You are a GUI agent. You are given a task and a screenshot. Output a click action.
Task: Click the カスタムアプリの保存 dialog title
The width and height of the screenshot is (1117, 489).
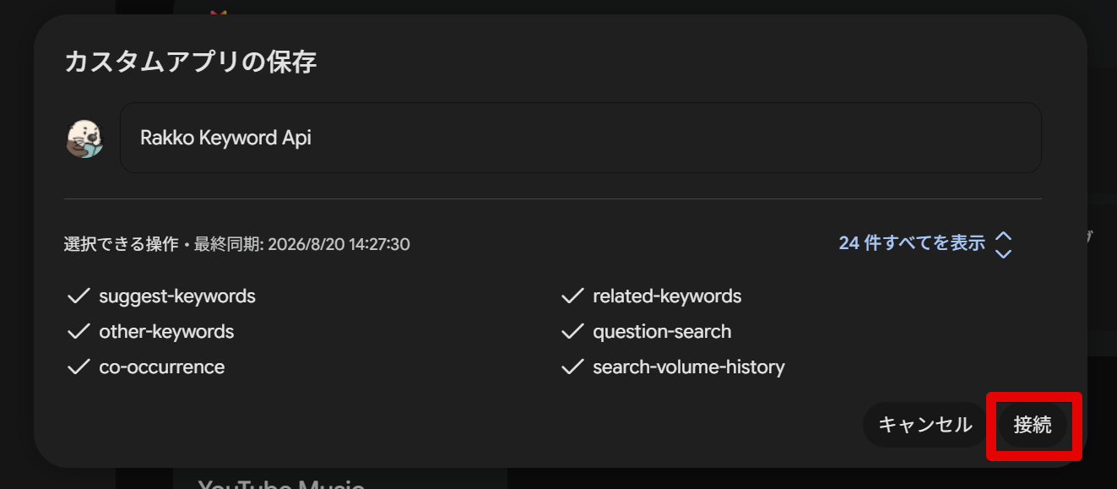(191, 62)
